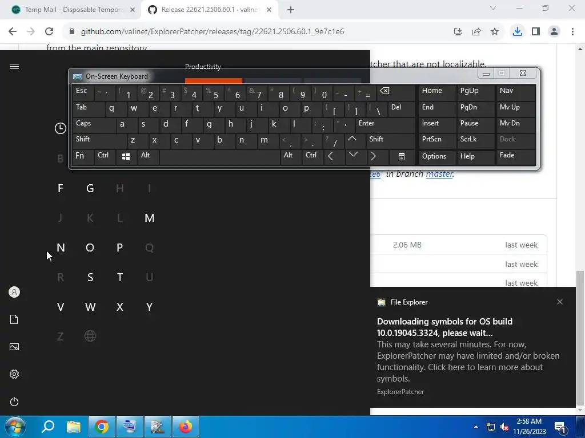Show hidden tray icons arrow
Image resolution: width=585 pixels, height=438 pixels.
coord(476,427)
